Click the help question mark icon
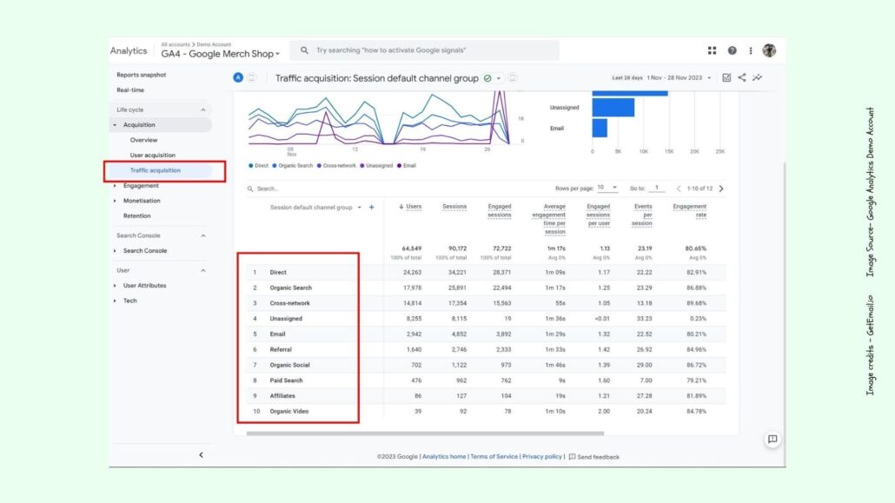 [733, 50]
